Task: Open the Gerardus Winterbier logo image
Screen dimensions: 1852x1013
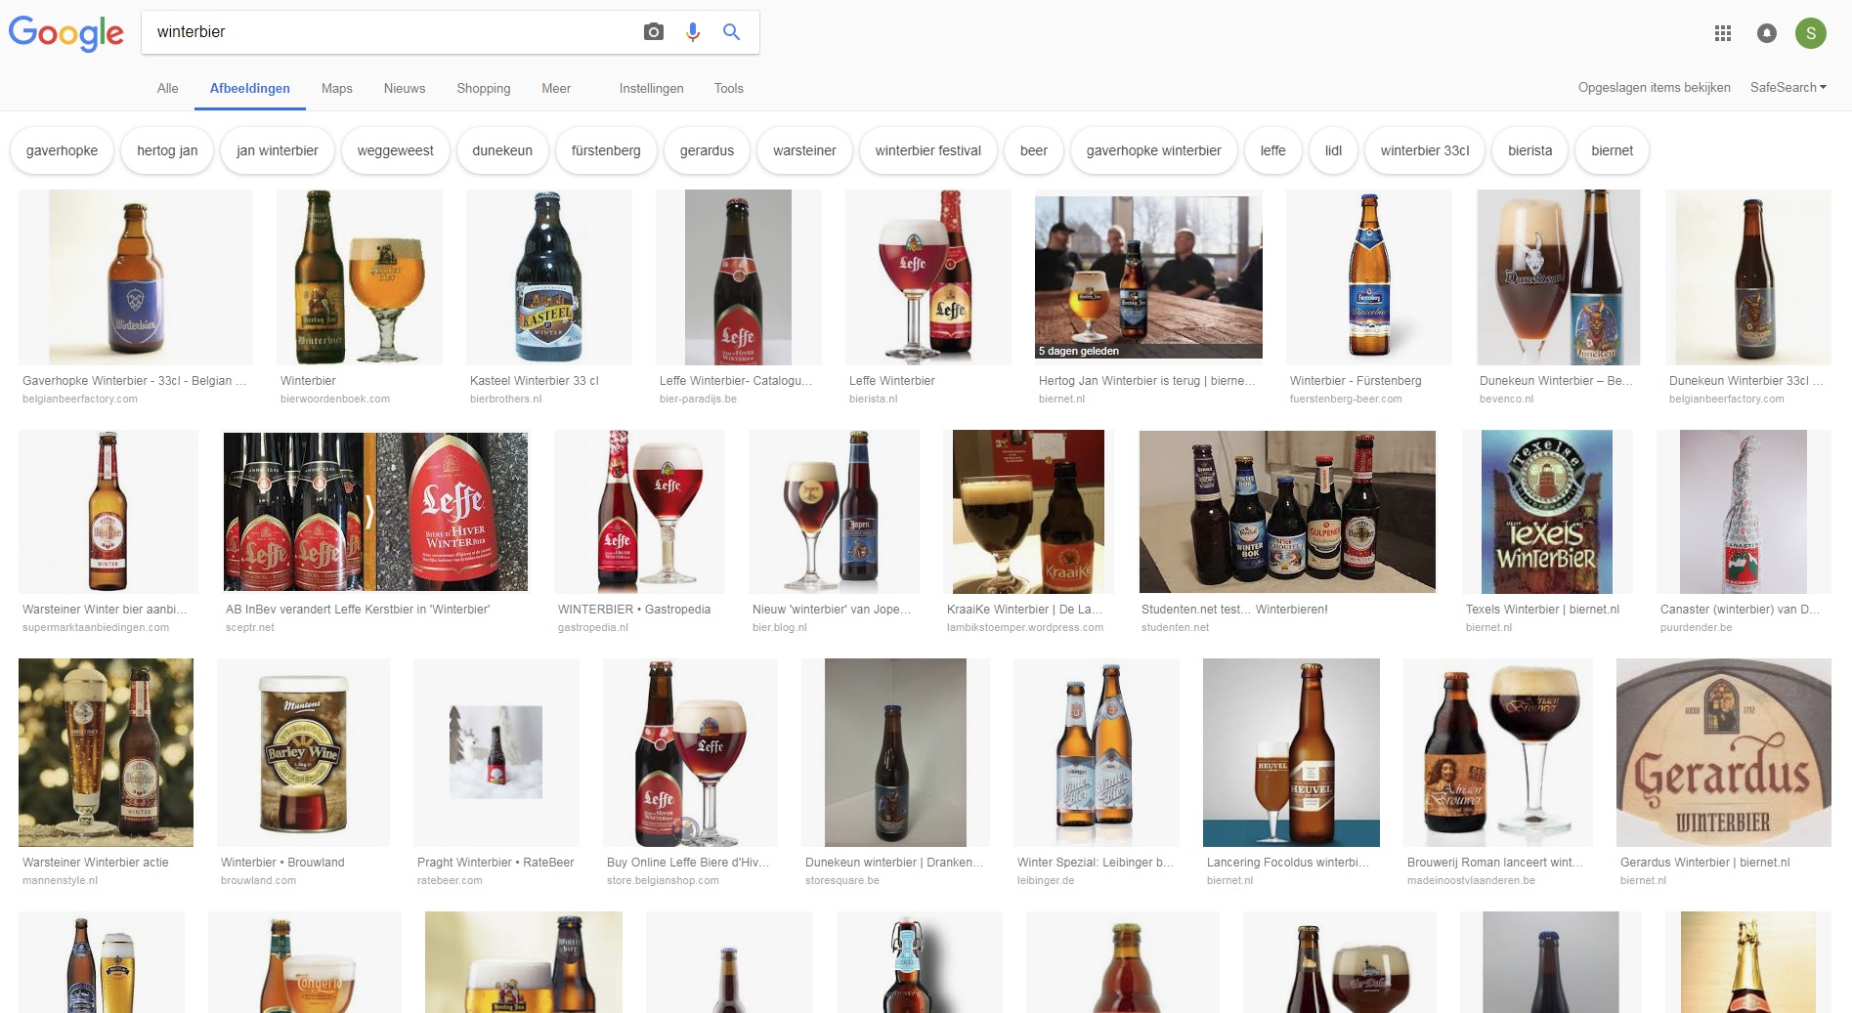Action: click(1724, 752)
